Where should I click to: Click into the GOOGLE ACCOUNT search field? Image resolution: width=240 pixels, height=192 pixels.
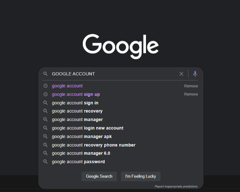click(x=114, y=74)
